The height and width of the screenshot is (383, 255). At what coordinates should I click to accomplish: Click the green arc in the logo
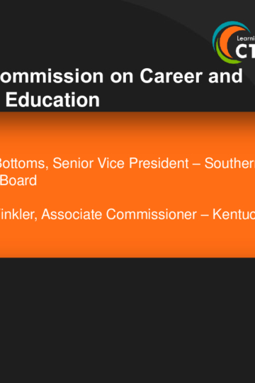[x=226, y=55]
